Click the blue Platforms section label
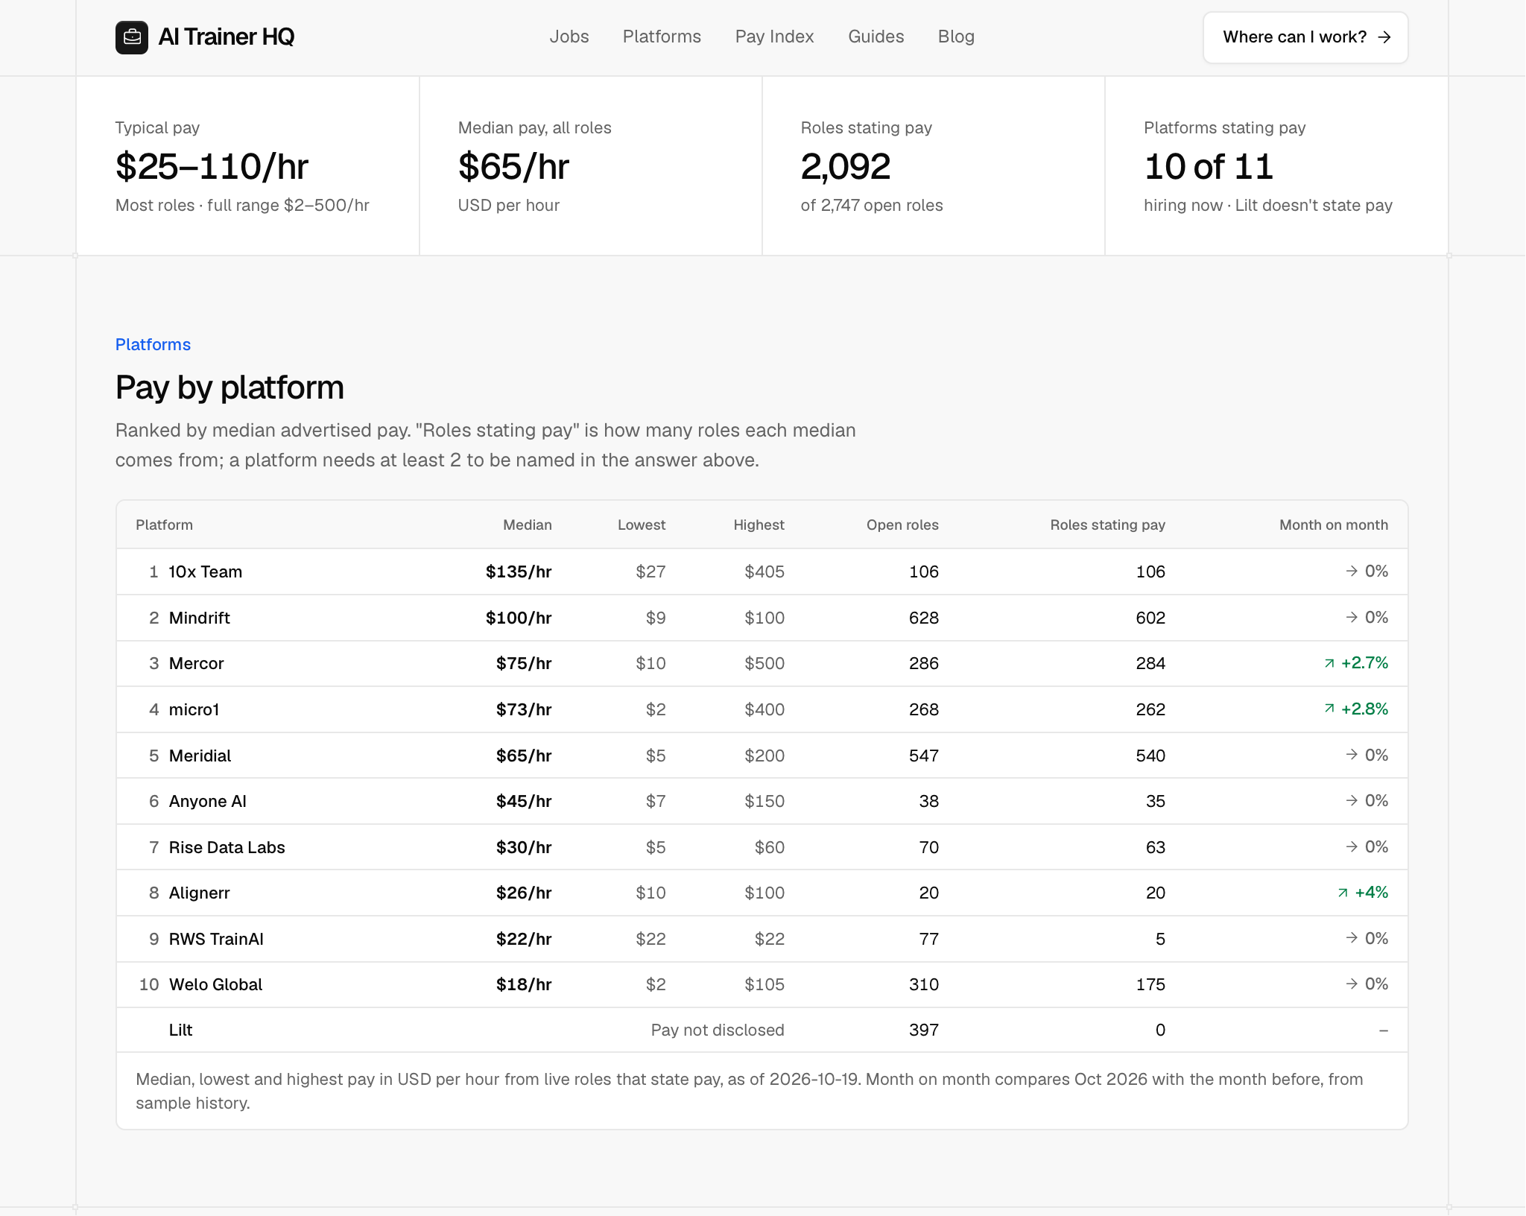 [153, 344]
